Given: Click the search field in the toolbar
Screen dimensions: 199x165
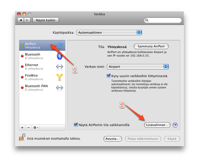Looking at the screenshot, I should 163,20.
